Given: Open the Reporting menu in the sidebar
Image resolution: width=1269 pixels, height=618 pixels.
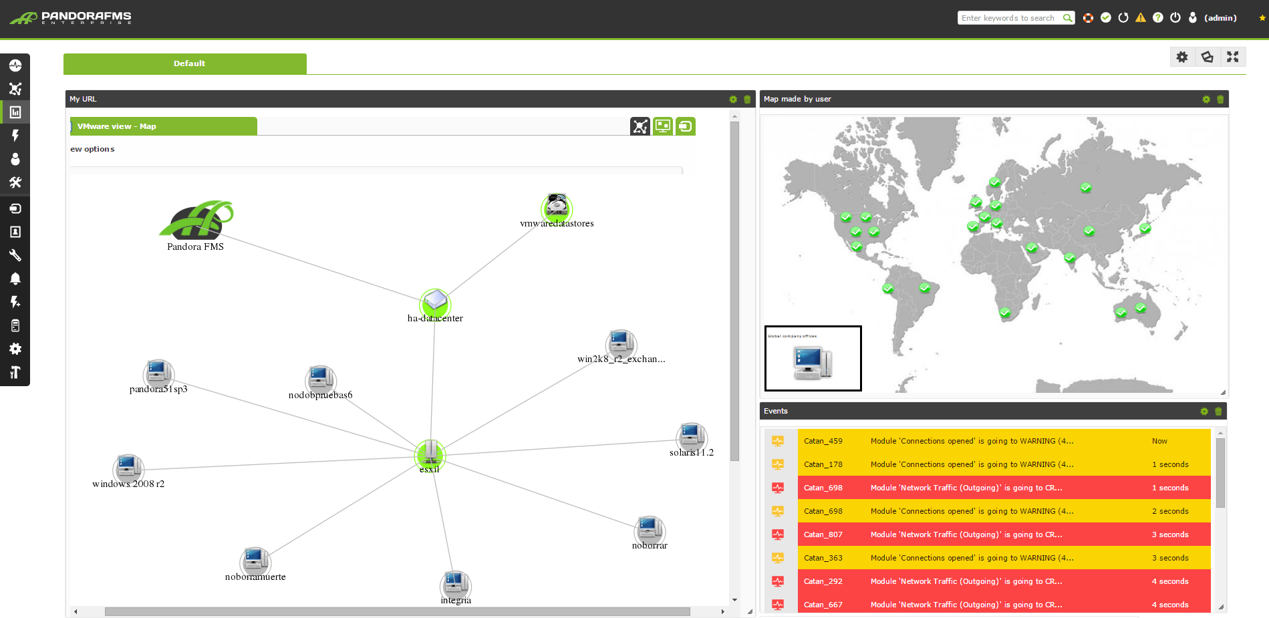Looking at the screenshot, I should tap(15, 112).
